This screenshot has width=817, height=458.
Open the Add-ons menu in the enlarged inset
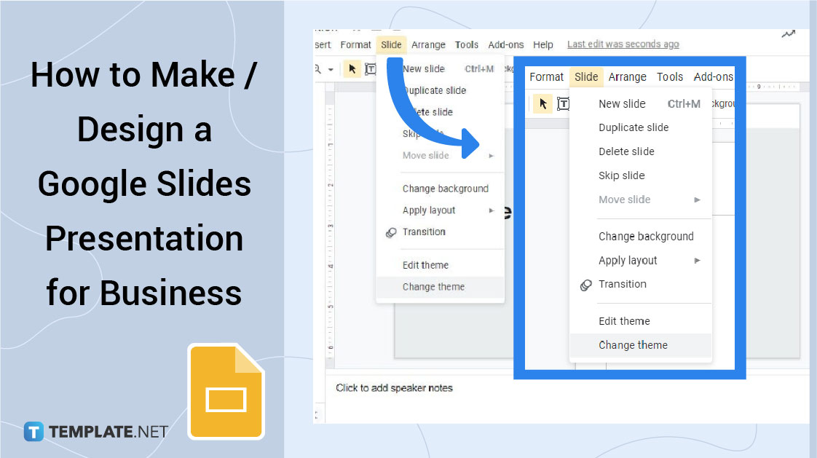point(714,77)
